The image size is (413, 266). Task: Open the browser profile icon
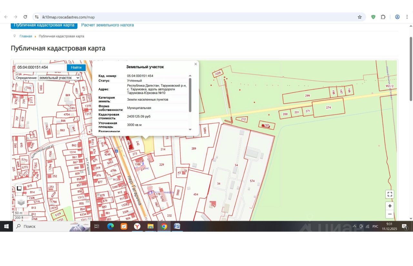(398, 17)
